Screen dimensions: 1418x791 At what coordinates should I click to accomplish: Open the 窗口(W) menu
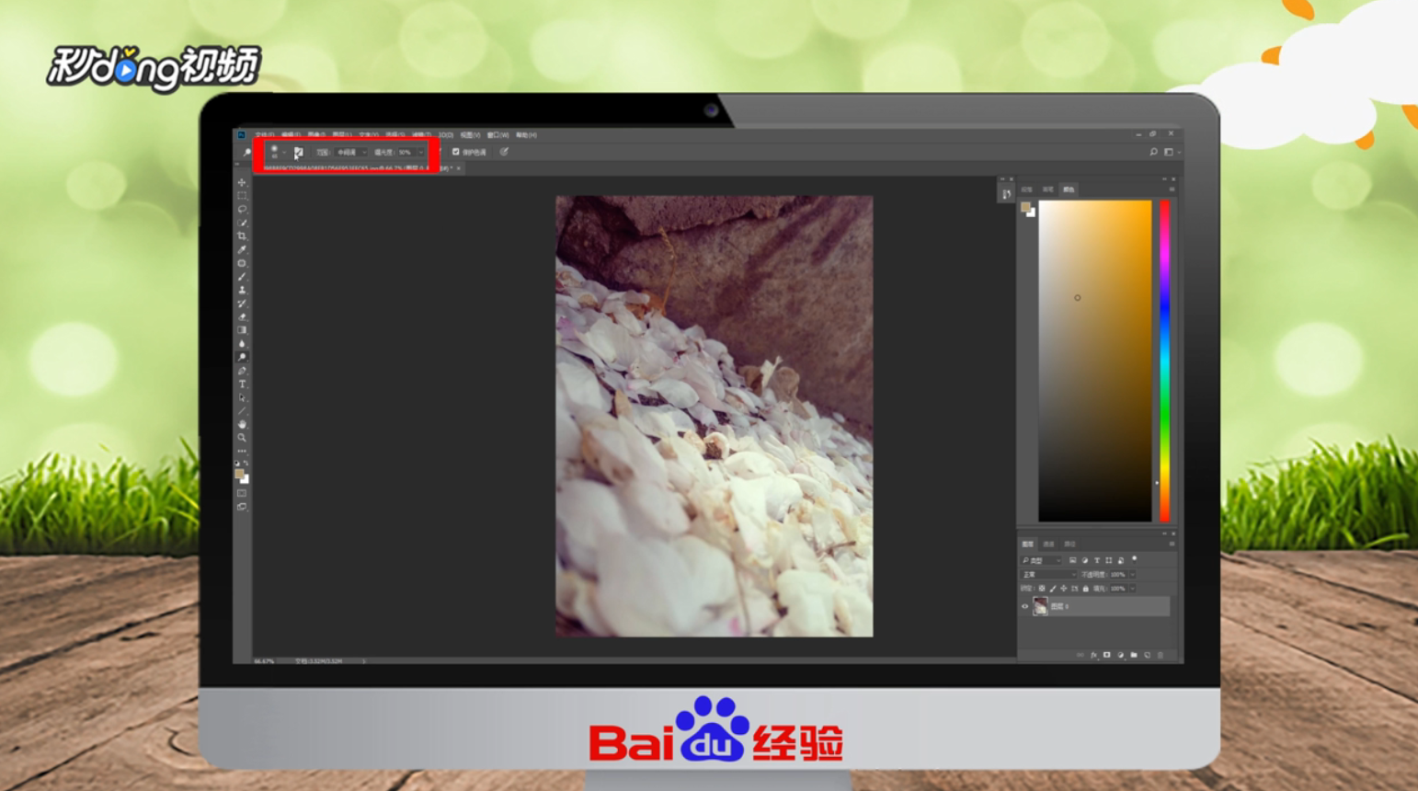tap(497, 135)
